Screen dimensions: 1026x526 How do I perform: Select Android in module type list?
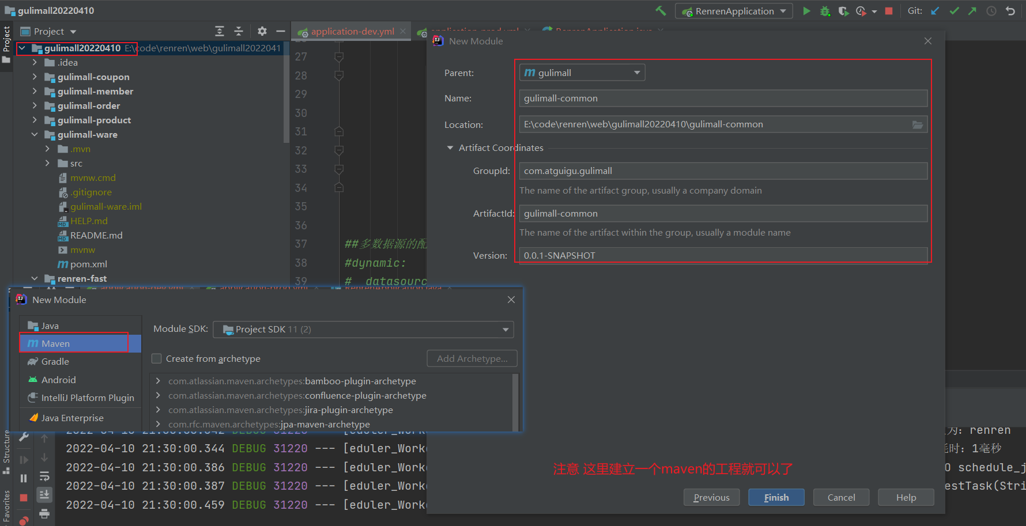click(x=81, y=380)
